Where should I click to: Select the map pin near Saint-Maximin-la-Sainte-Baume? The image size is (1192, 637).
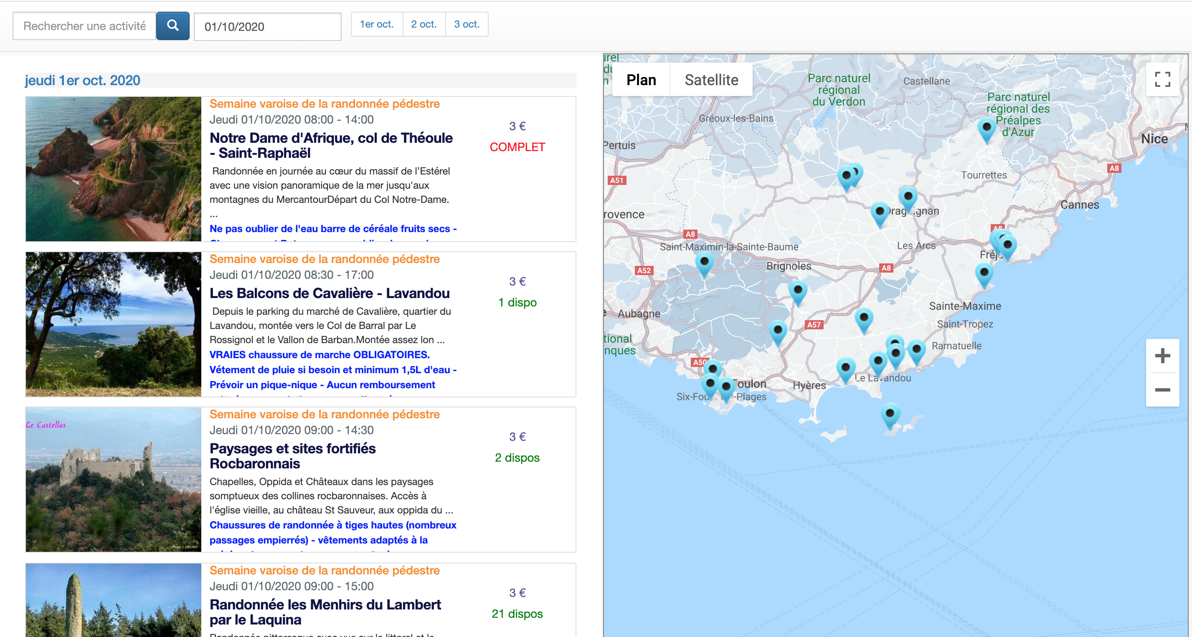(704, 266)
